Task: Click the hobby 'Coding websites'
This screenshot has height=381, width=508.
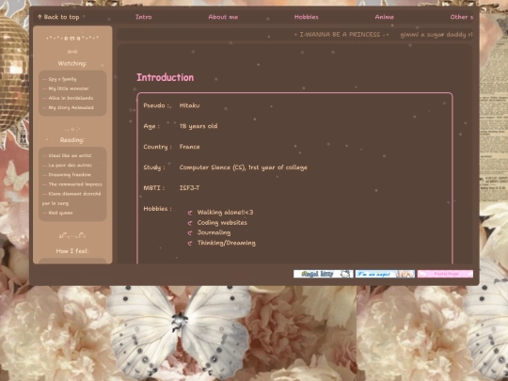Action: click(x=222, y=223)
